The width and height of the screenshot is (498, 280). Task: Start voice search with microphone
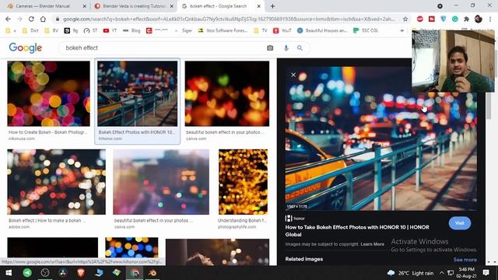[286, 48]
